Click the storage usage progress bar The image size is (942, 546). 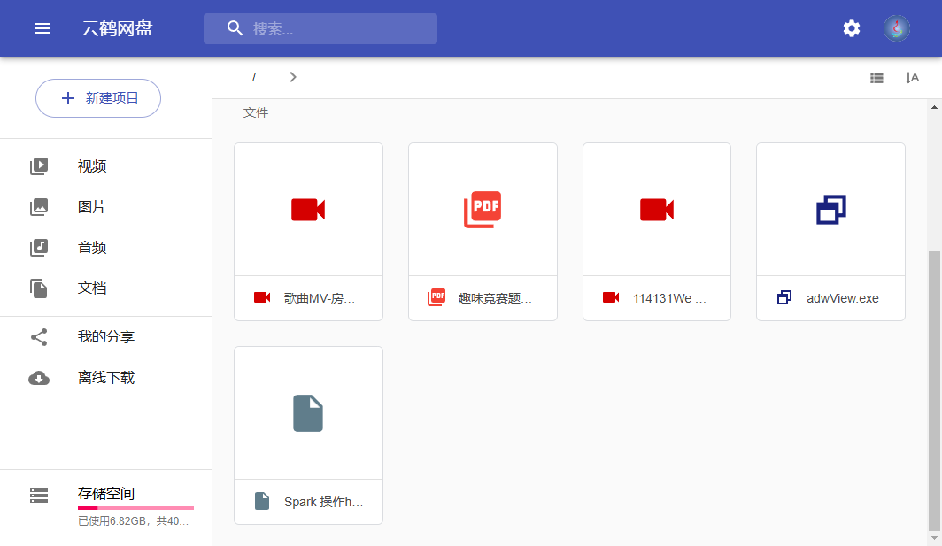[x=135, y=508]
